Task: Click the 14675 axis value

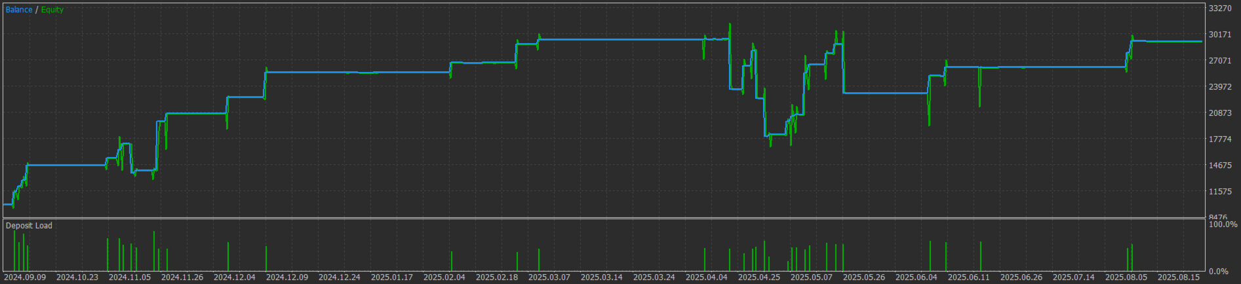Action: (1220, 166)
